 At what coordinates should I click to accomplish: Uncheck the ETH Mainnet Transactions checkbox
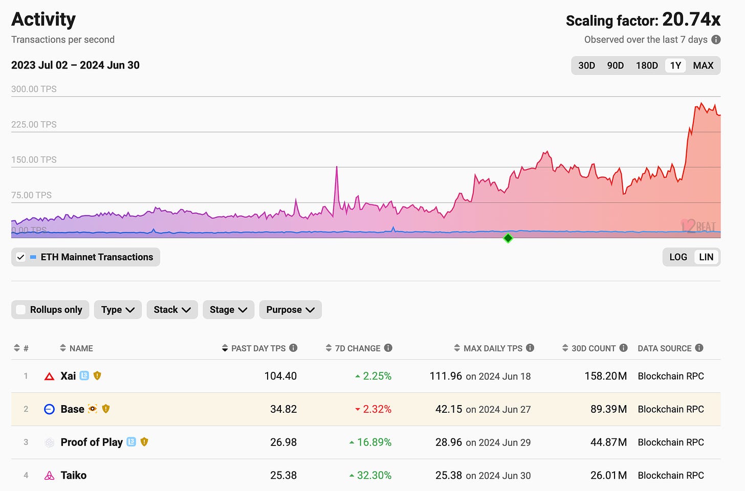tap(20, 257)
